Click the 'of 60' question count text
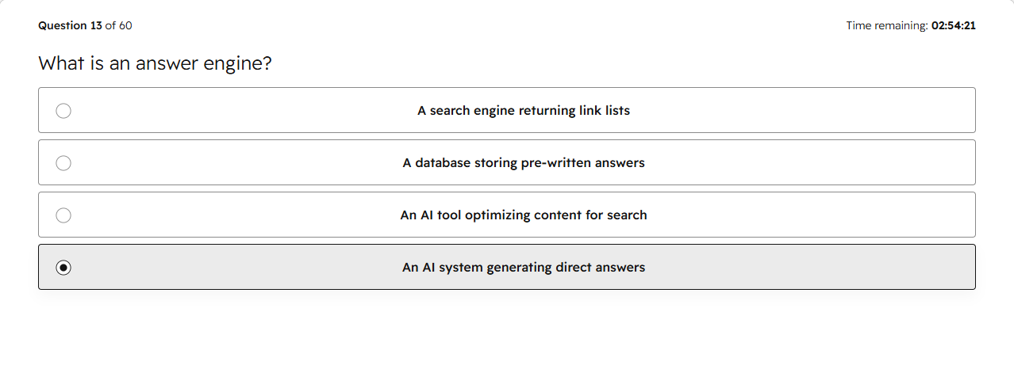 coord(119,25)
